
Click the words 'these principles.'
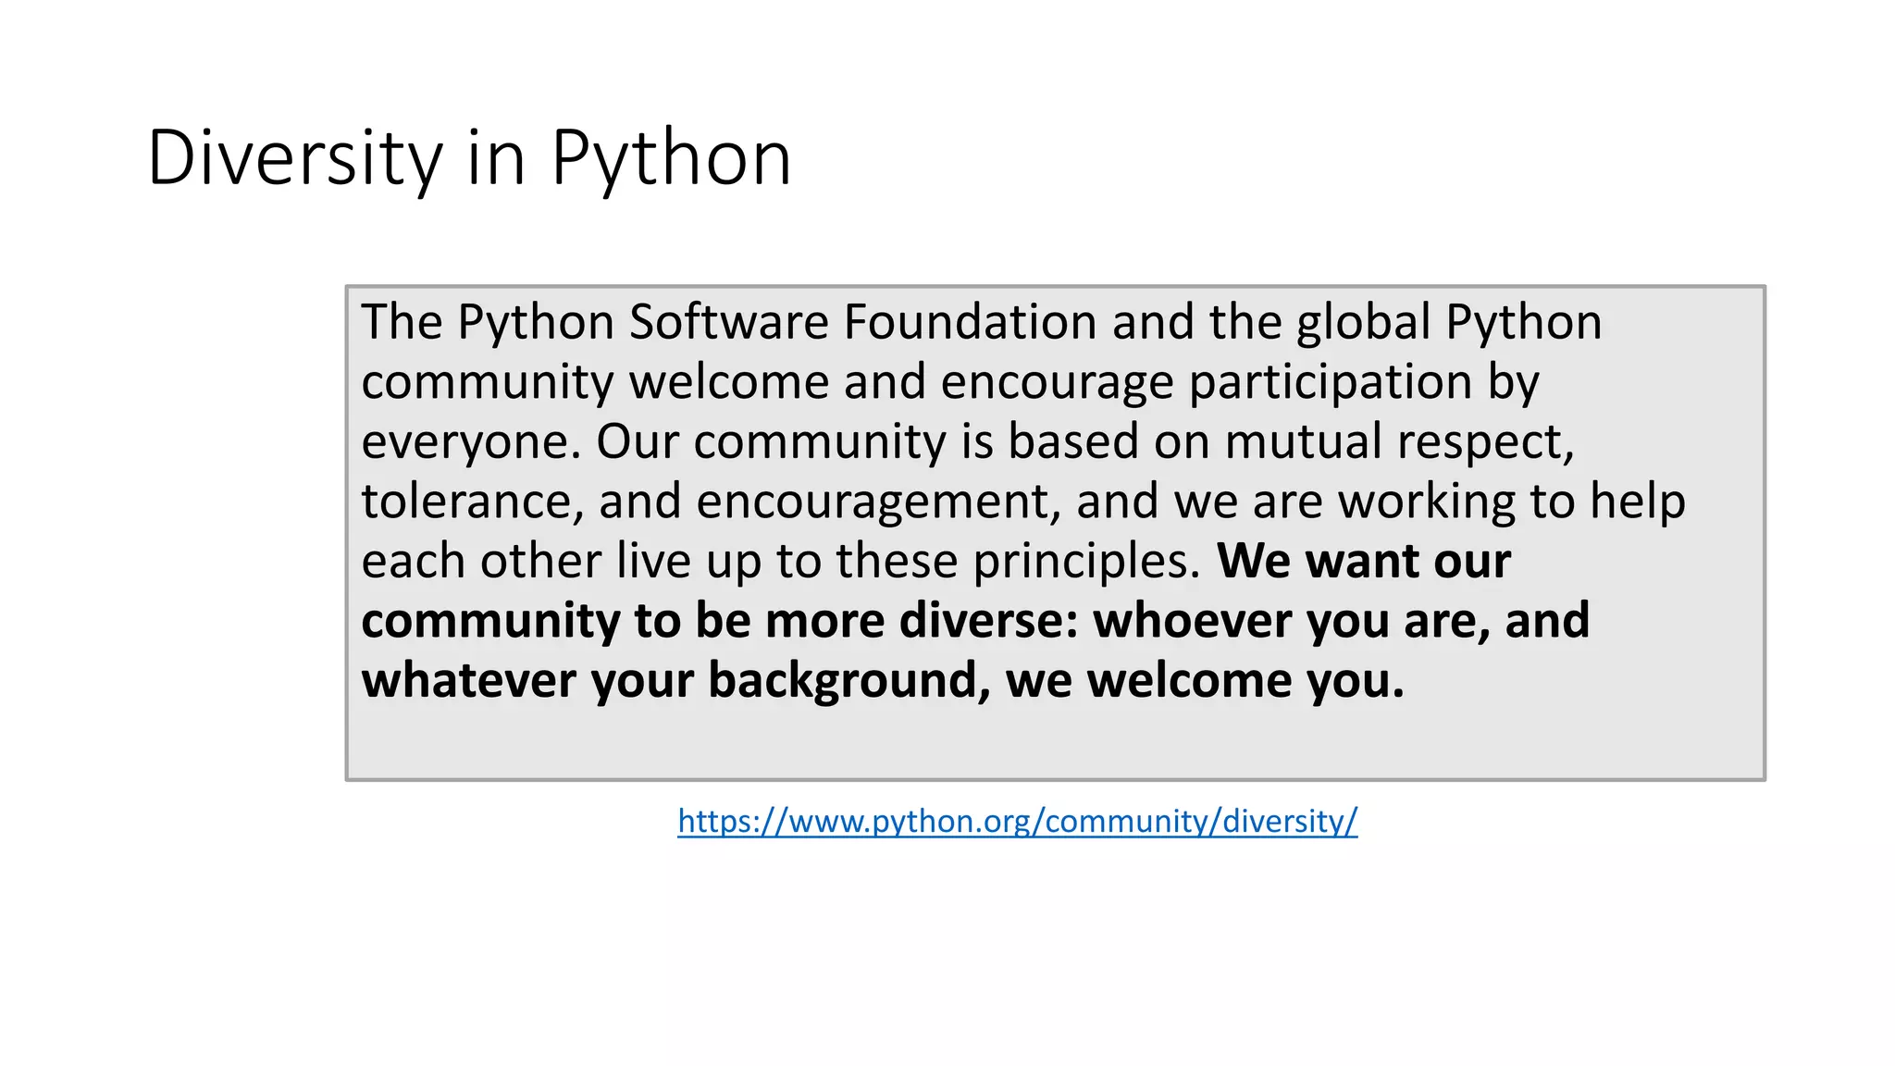pyautogui.click(x=1018, y=561)
